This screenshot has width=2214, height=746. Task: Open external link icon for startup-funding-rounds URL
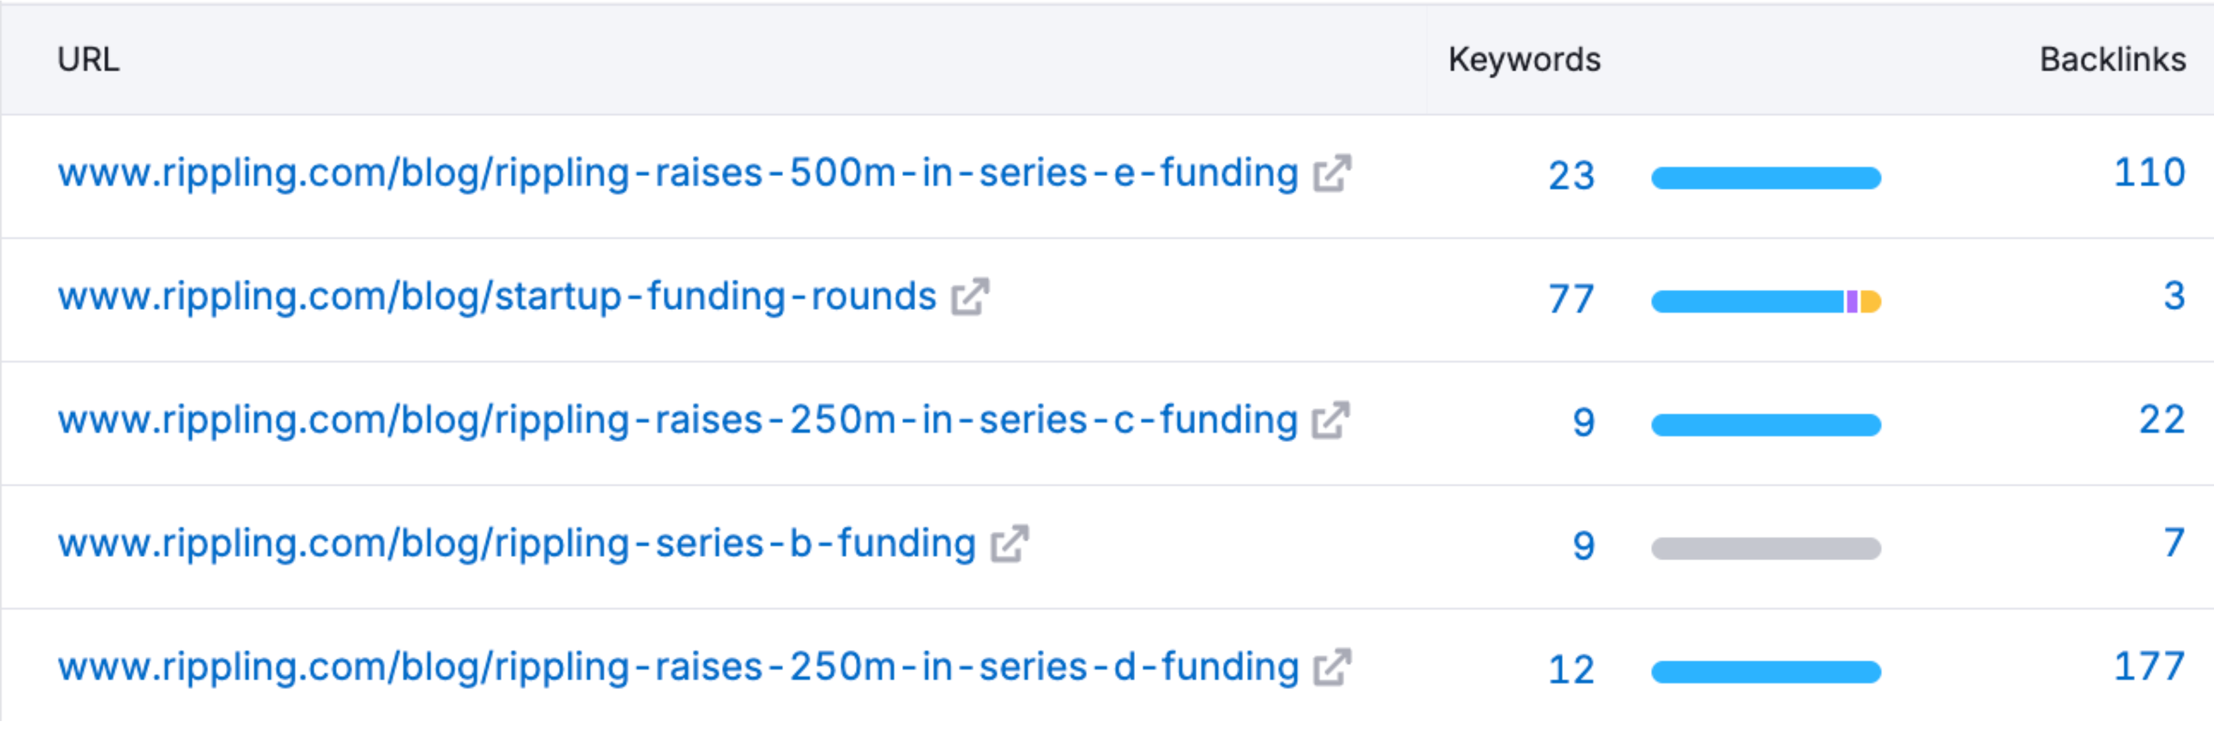pos(970,297)
